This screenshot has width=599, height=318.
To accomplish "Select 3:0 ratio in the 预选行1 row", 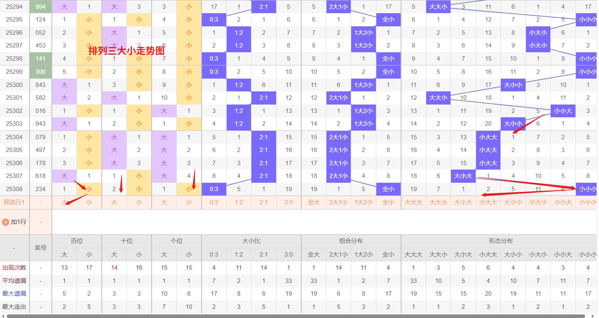I will (289, 202).
